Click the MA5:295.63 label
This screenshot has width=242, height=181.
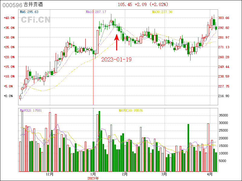click(x=29, y=12)
